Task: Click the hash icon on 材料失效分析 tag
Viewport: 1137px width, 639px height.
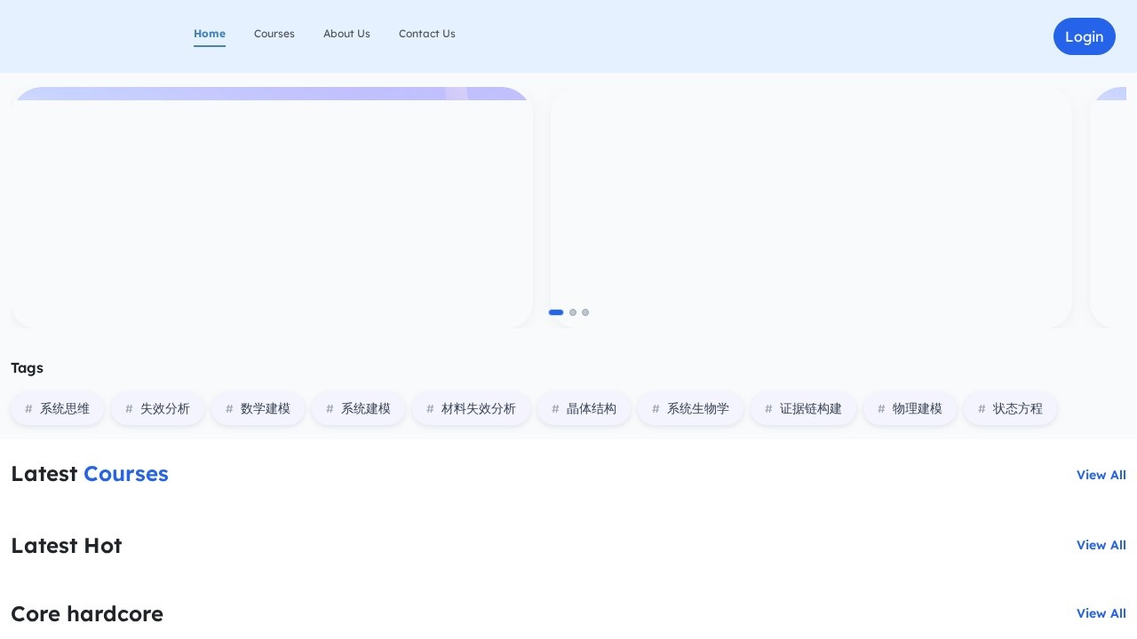Action: click(430, 408)
